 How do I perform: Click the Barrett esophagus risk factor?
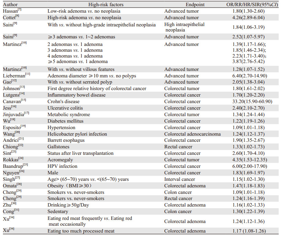pyautogui.click(x=66, y=140)
